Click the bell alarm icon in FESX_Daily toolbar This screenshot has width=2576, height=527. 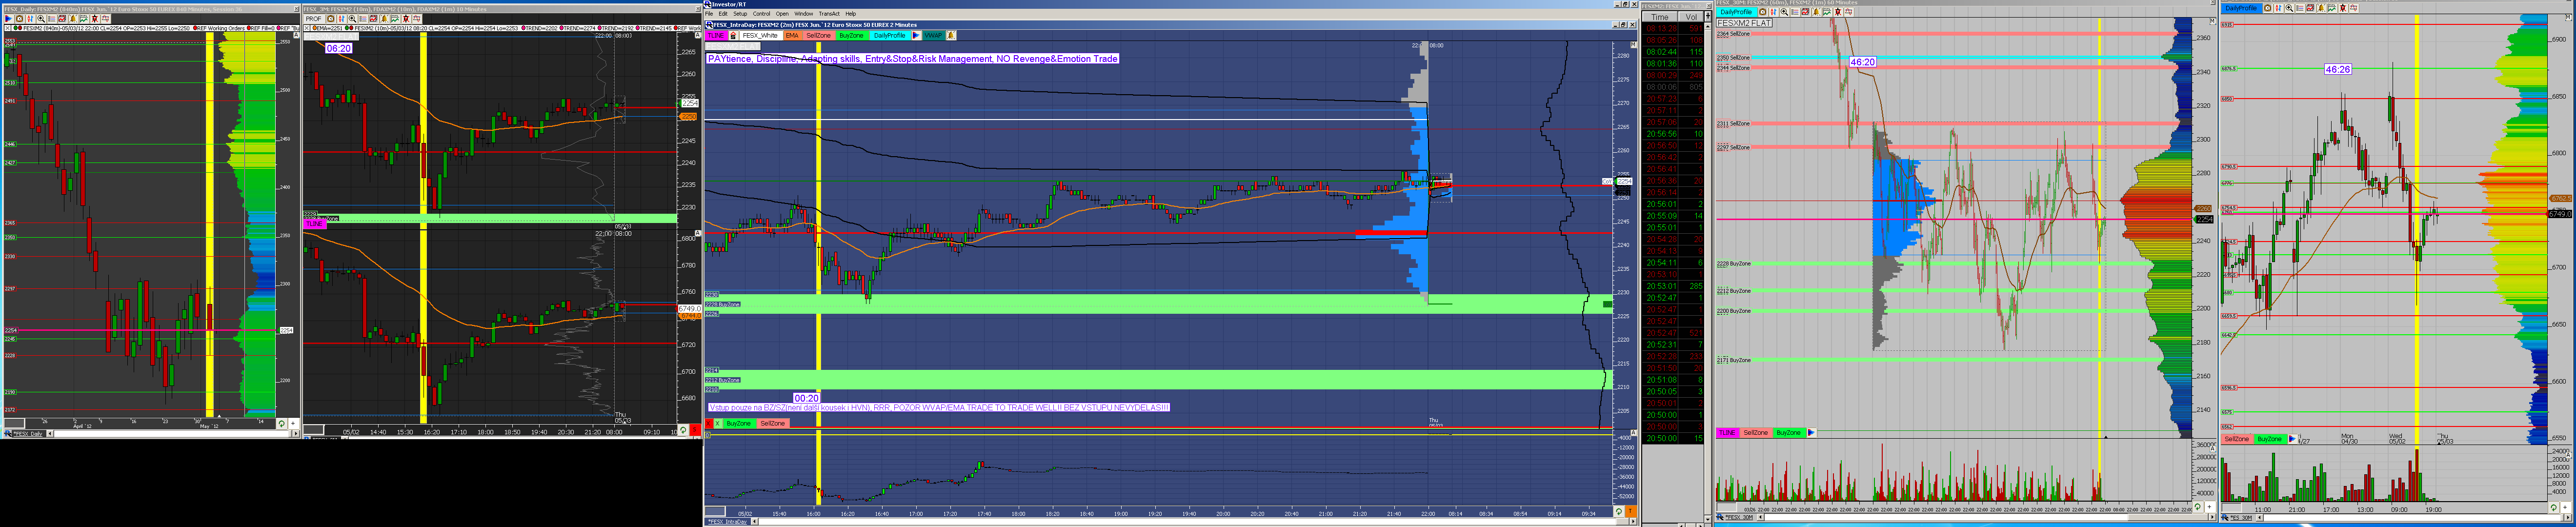[x=73, y=19]
